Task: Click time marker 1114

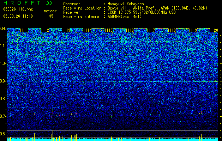Action: pos(88,30)
